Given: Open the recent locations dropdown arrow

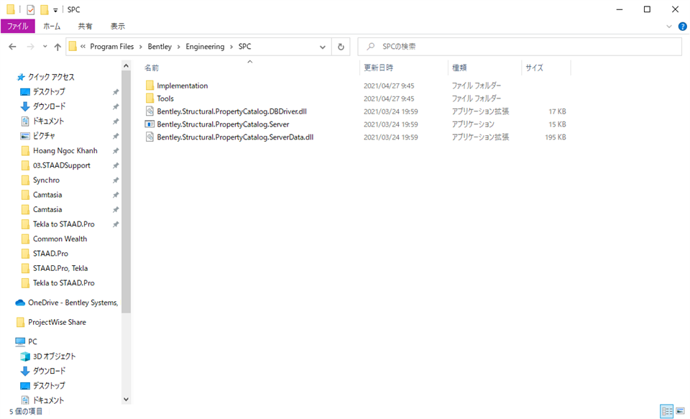Looking at the screenshot, I should point(45,47).
